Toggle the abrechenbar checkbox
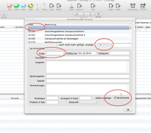 115,98
